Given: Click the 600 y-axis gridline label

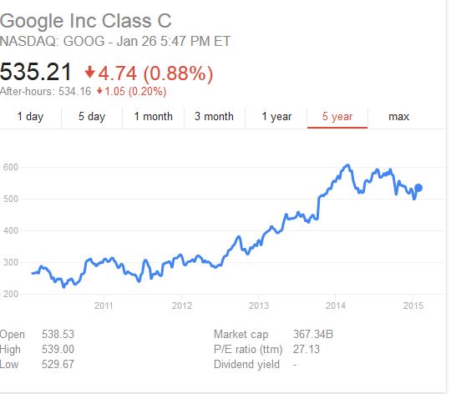Looking at the screenshot, I should pos(11,167).
